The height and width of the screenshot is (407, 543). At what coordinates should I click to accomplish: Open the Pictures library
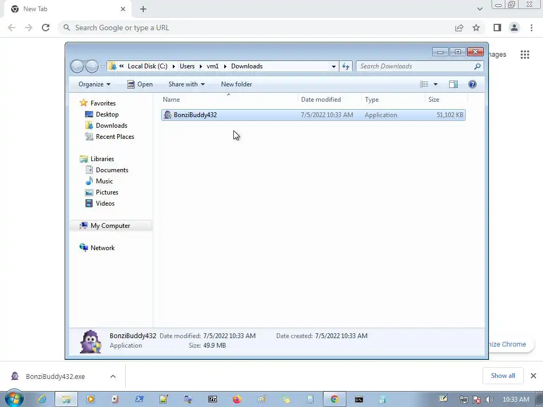pos(107,192)
